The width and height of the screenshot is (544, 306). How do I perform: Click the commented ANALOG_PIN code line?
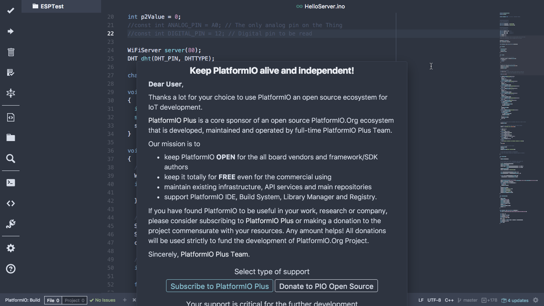(235, 25)
